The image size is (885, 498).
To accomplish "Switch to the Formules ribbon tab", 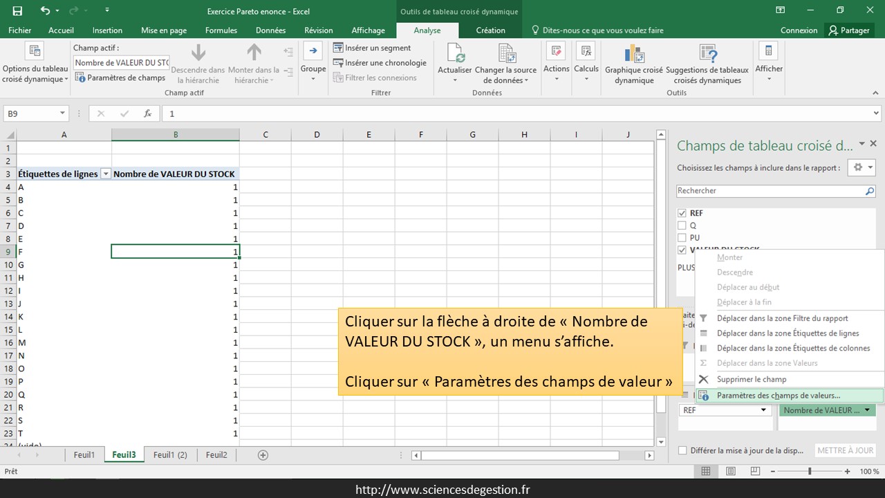I will pyautogui.click(x=221, y=30).
